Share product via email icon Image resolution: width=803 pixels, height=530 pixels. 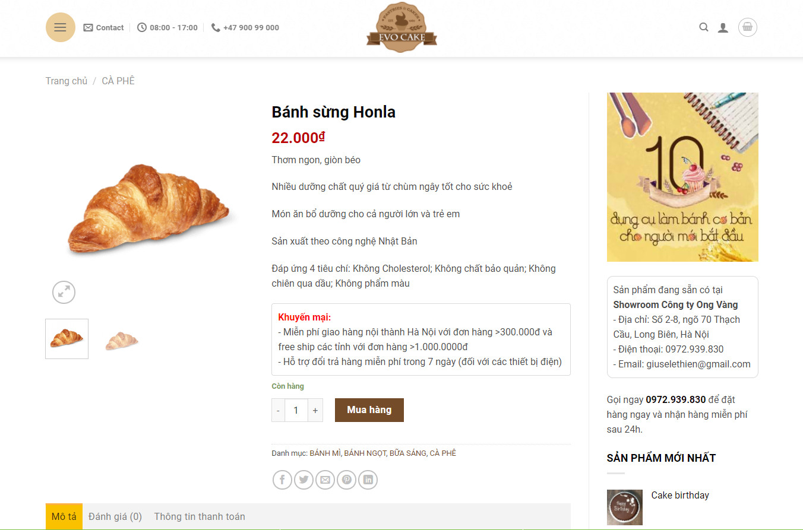pos(325,480)
